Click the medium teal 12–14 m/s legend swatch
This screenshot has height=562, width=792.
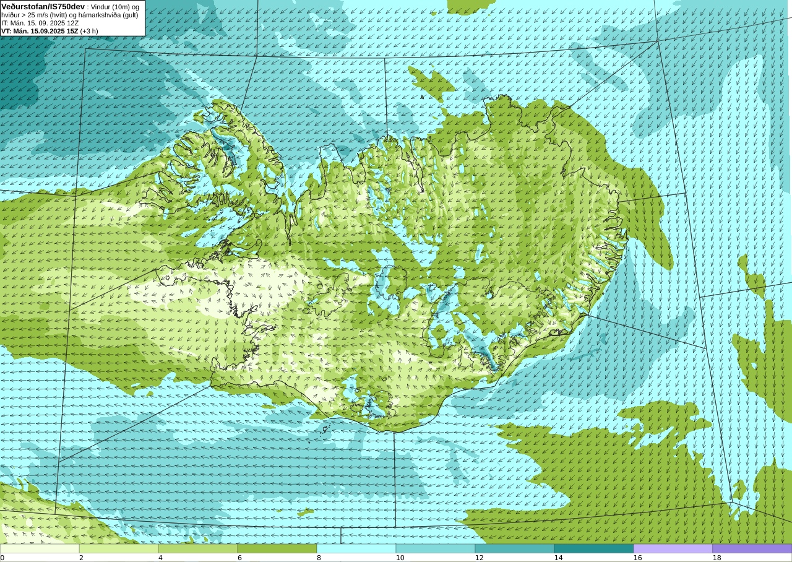click(515, 548)
